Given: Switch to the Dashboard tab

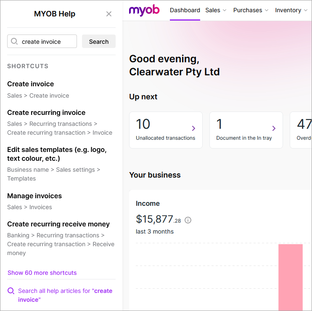Looking at the screenshot, I should tap(185, 10).
